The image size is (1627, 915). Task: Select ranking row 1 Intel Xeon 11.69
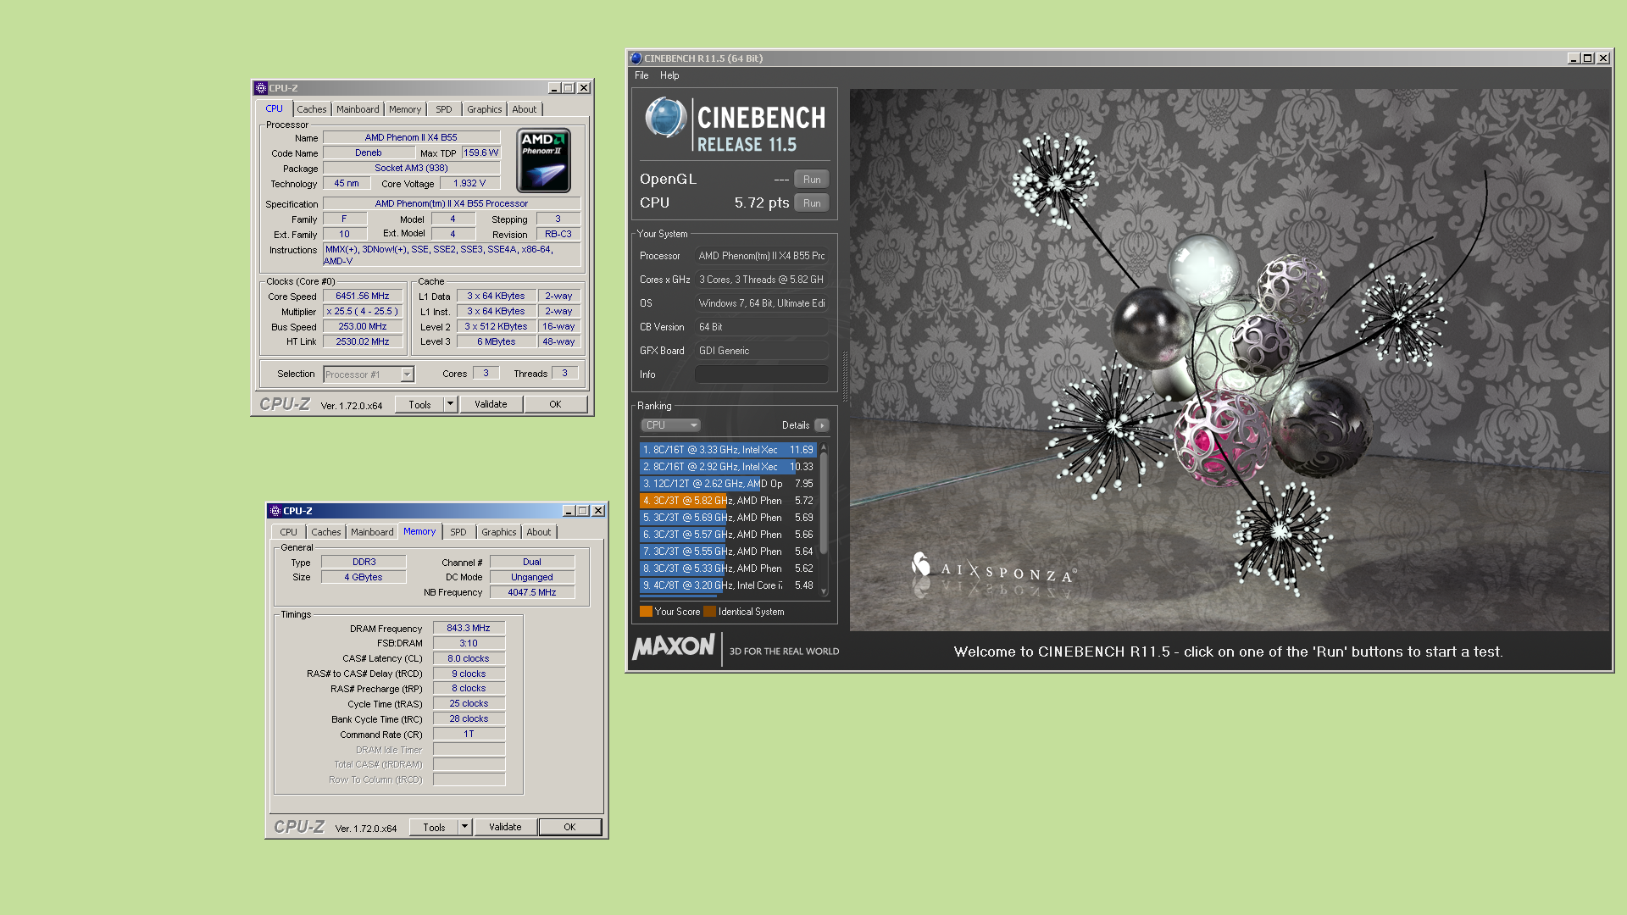click(728, 450)
